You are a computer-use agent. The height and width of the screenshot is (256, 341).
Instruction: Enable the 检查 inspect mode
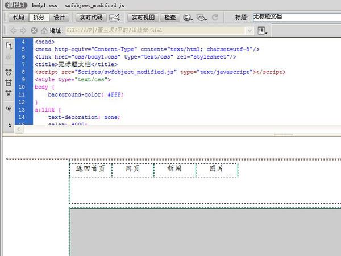pos(169,17)
